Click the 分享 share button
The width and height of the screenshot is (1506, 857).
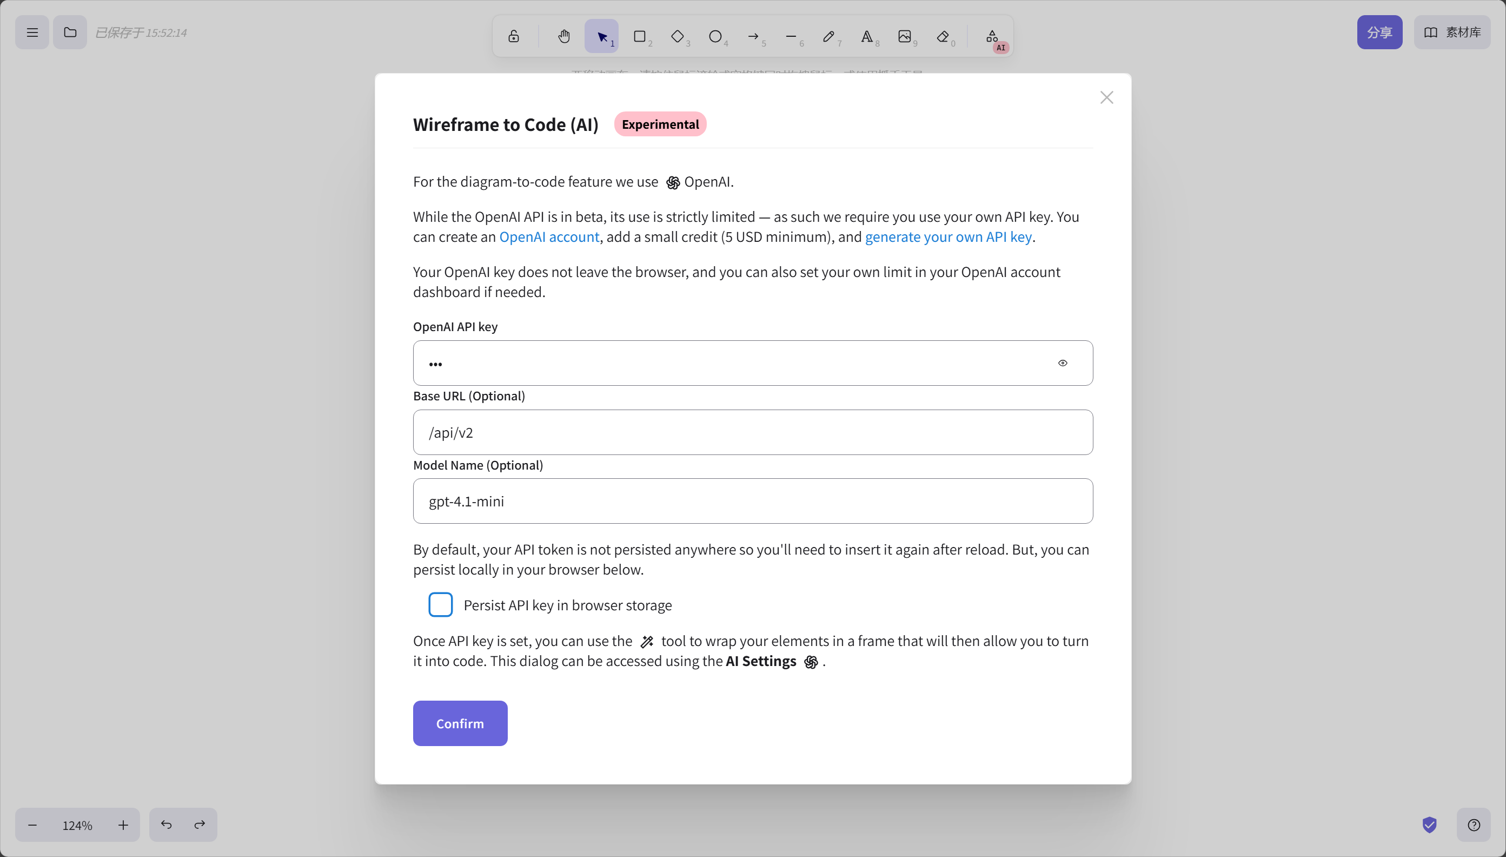pyautogui.click(x=1379, y=32)
